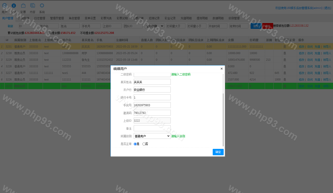The width and height of the screenshot is (333, 193).
Task: Select 否 radio for 是否正常
Action: pyautogui.click(x=144, y=144)
